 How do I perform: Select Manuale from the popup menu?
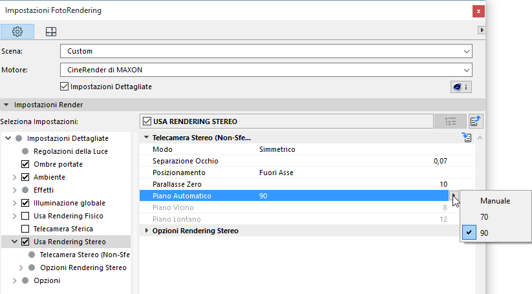[x=495, y=201]
